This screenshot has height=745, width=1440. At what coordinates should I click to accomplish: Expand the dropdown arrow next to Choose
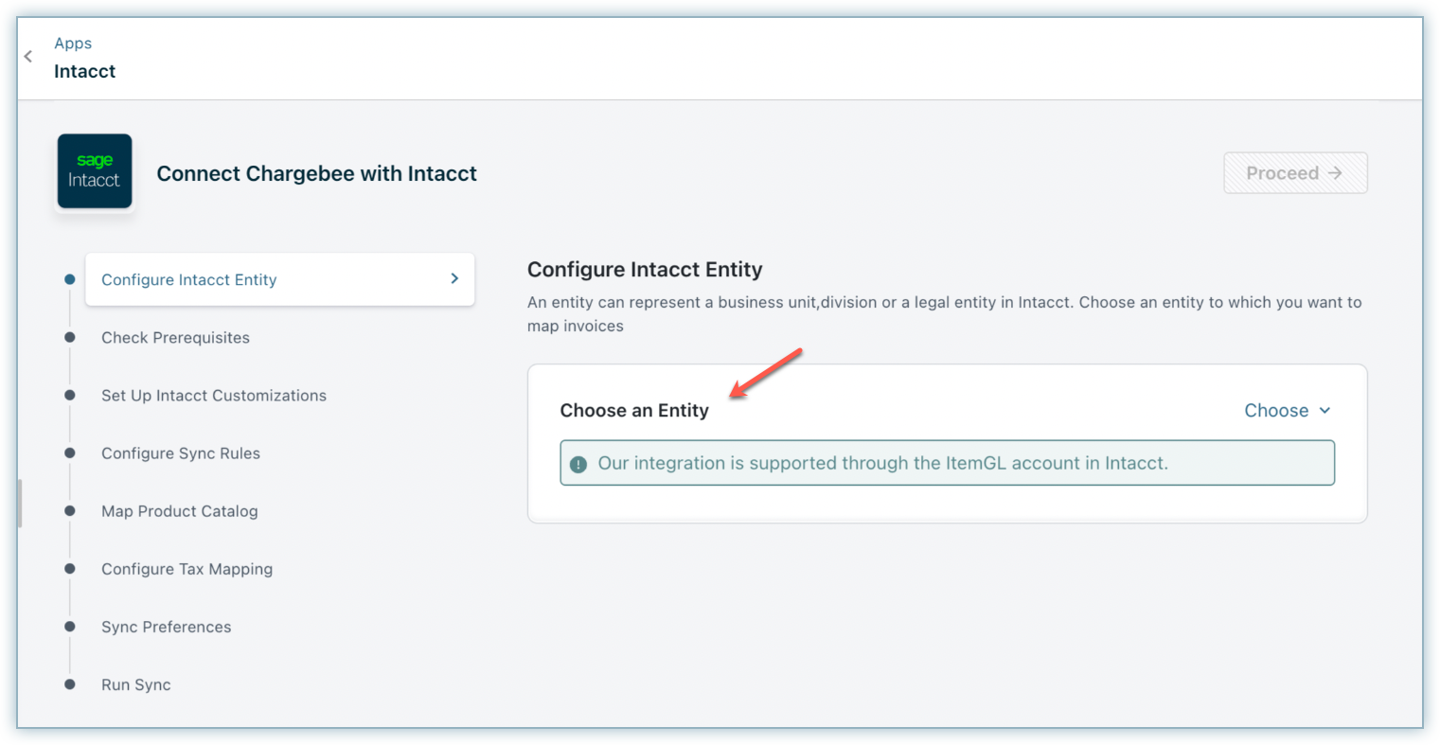click(x=1325, y=411)
